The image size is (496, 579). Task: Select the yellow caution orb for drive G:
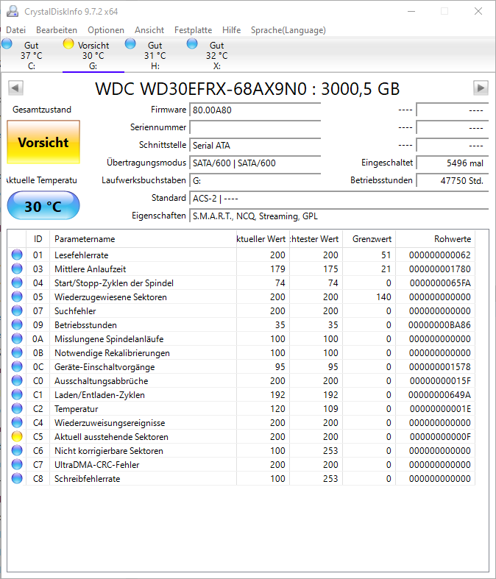[68, 43]
